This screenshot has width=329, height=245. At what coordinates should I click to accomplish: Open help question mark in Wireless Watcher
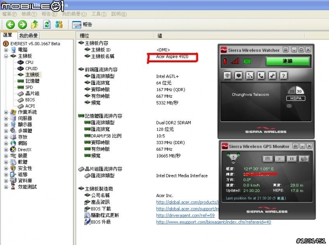(x=283, y=76)
